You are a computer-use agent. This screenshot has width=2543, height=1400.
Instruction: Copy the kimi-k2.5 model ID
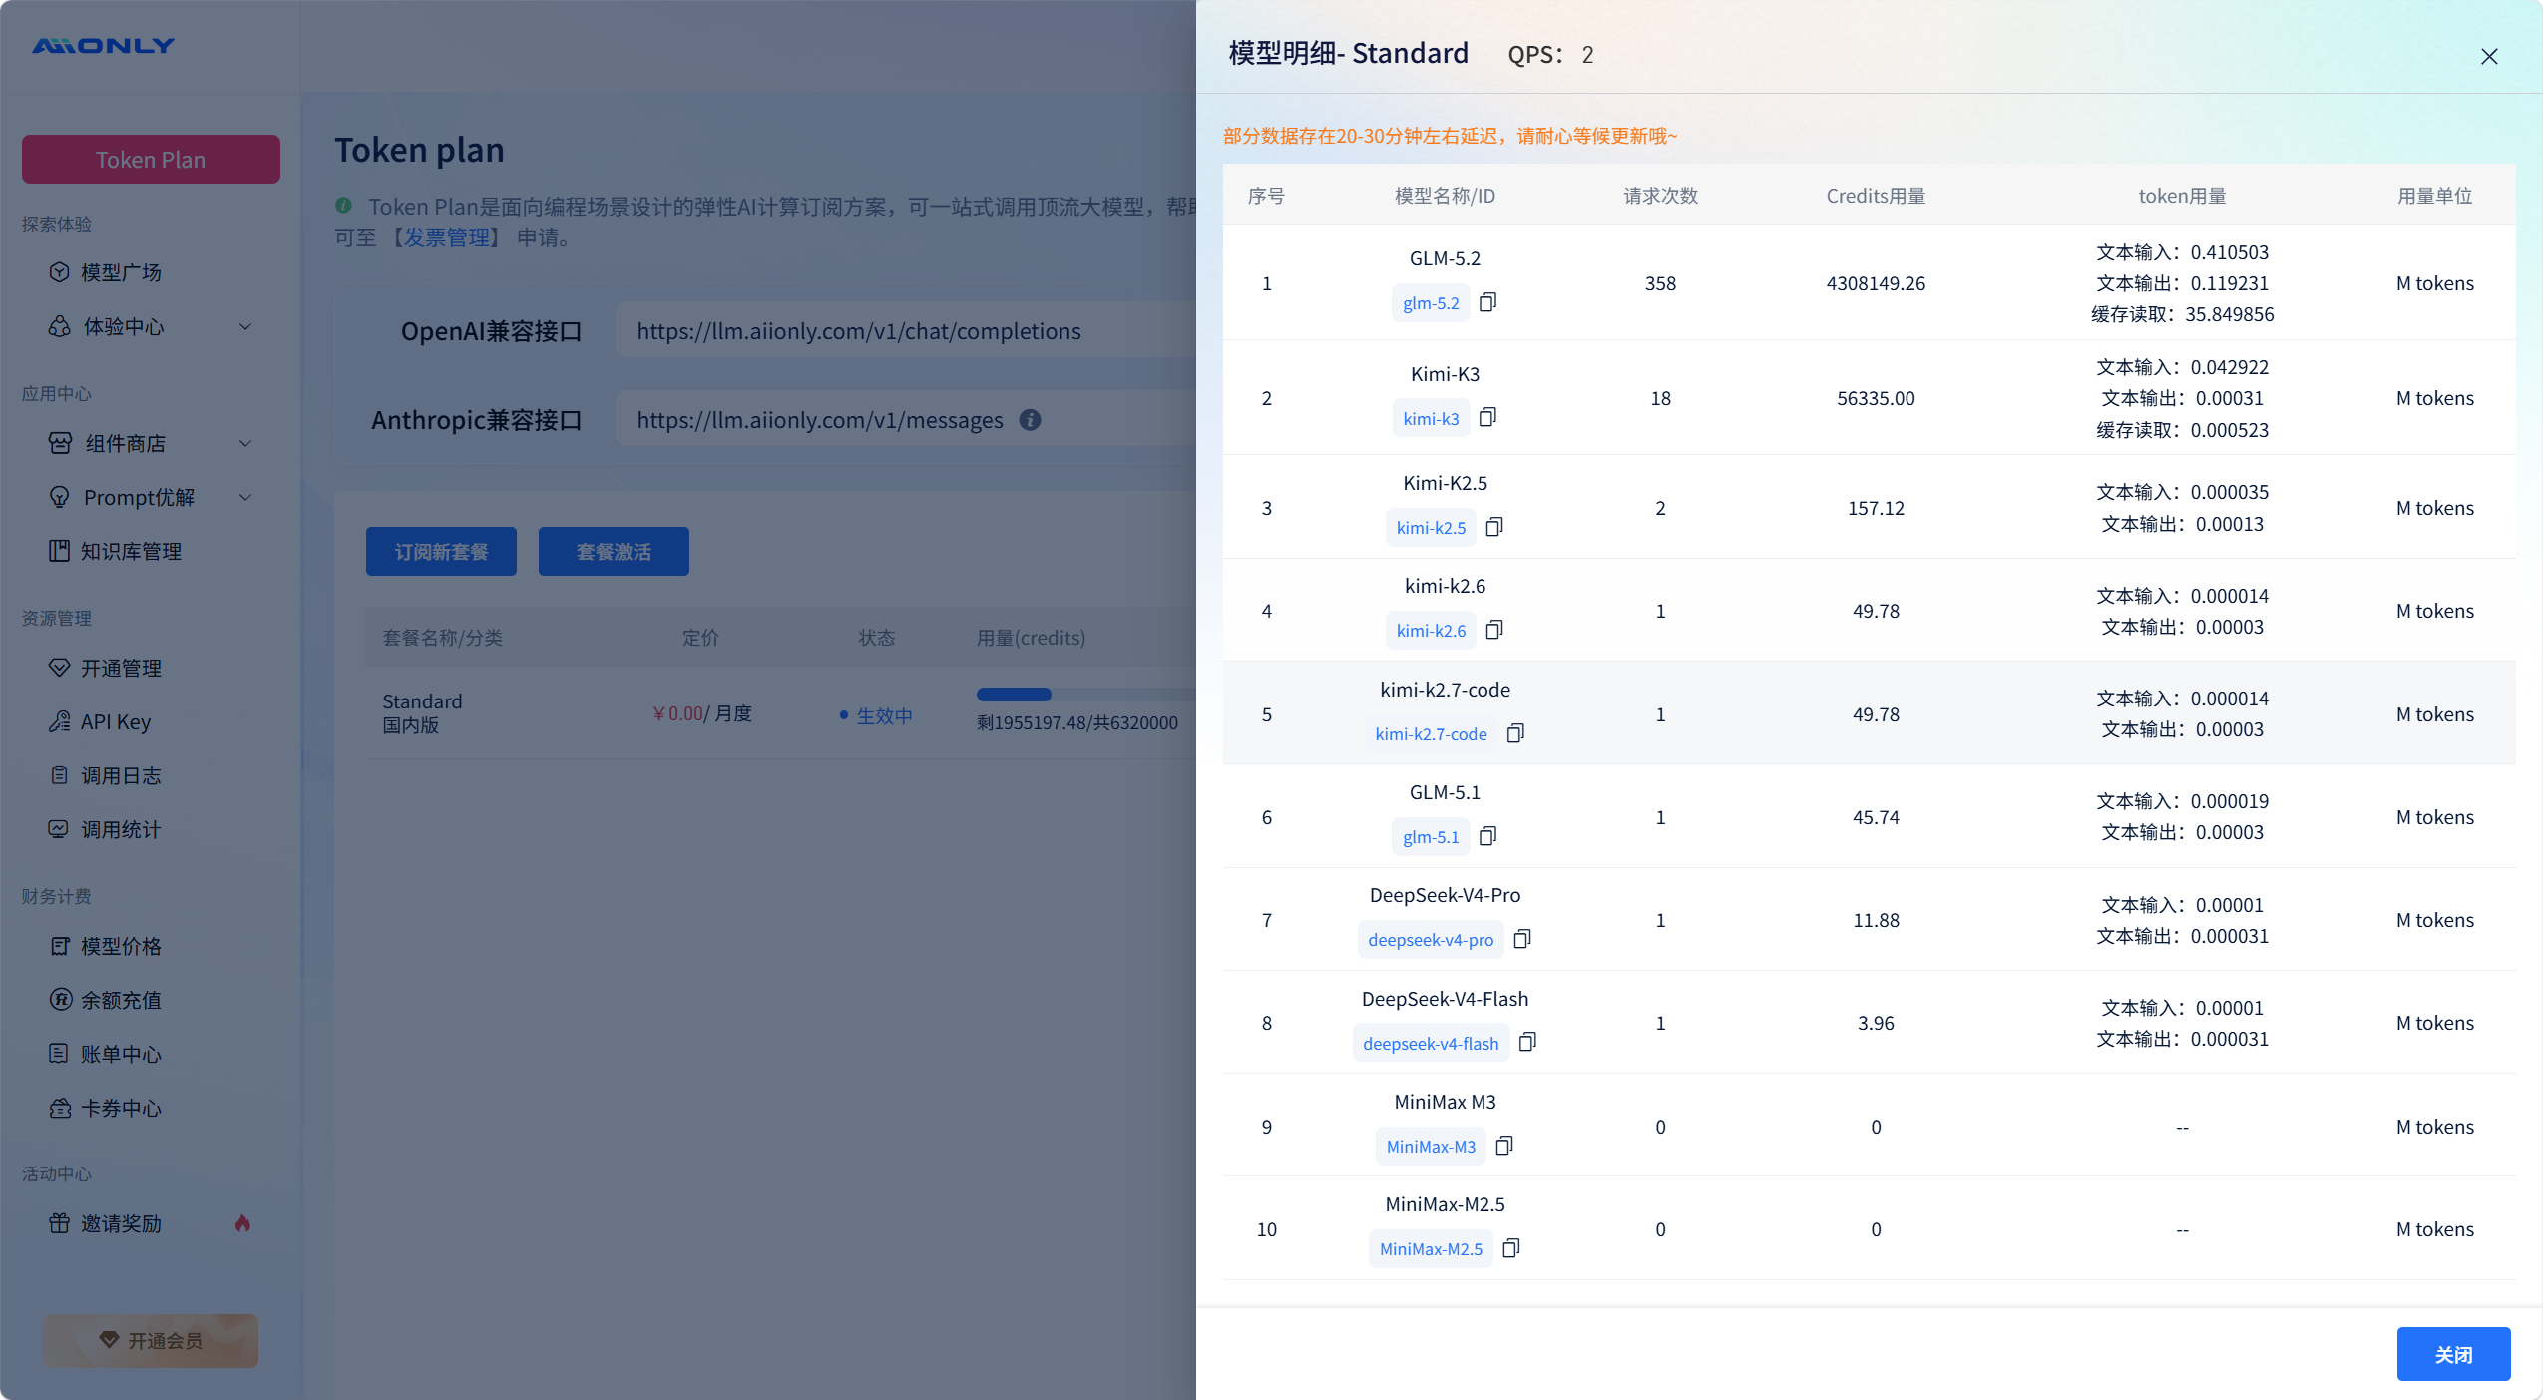[x=1494, y=526]
